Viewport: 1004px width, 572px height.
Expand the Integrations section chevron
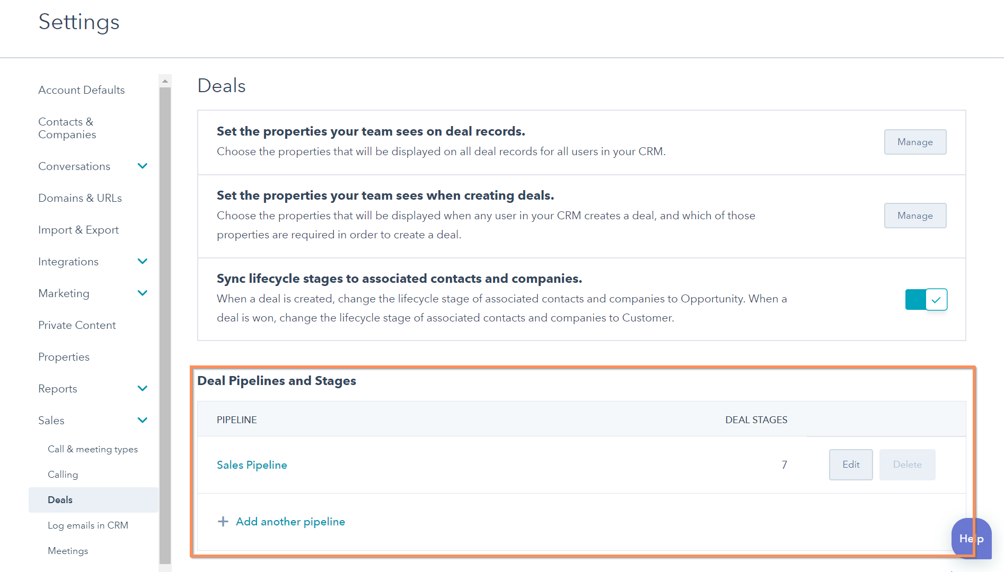point(142,262)
